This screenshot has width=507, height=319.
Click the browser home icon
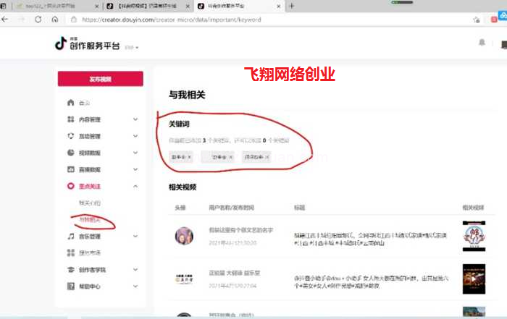55,20
